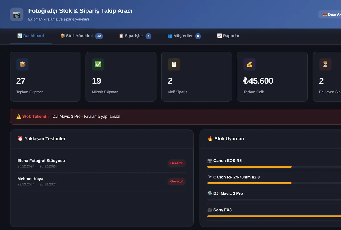Open the Raporlar tab
This screenshot has height=230, width=341.
[228, 36]
